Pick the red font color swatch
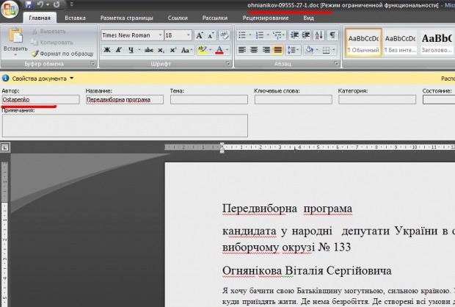 point(219,50)
